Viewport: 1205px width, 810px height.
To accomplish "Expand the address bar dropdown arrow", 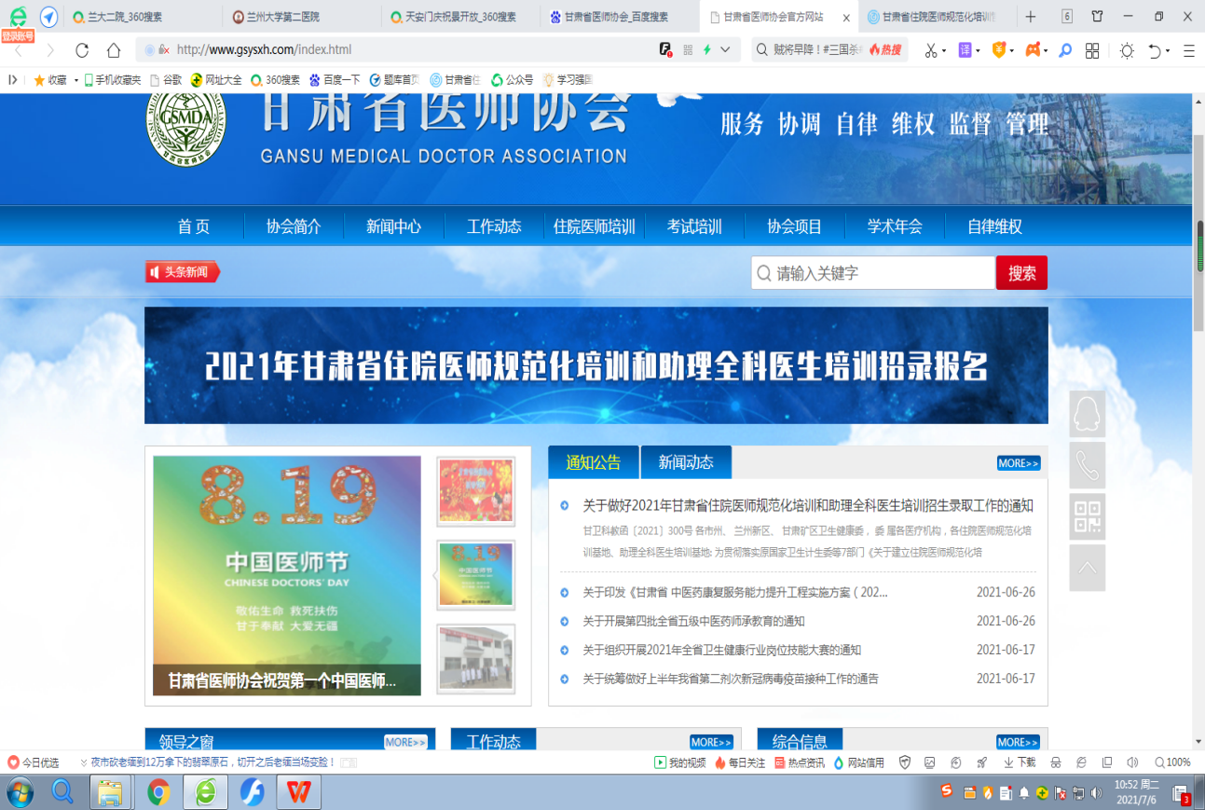I will (x=725, y=49).
